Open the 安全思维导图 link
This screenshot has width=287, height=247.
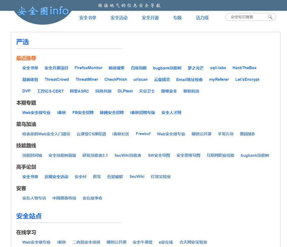(x=188, y=155)
